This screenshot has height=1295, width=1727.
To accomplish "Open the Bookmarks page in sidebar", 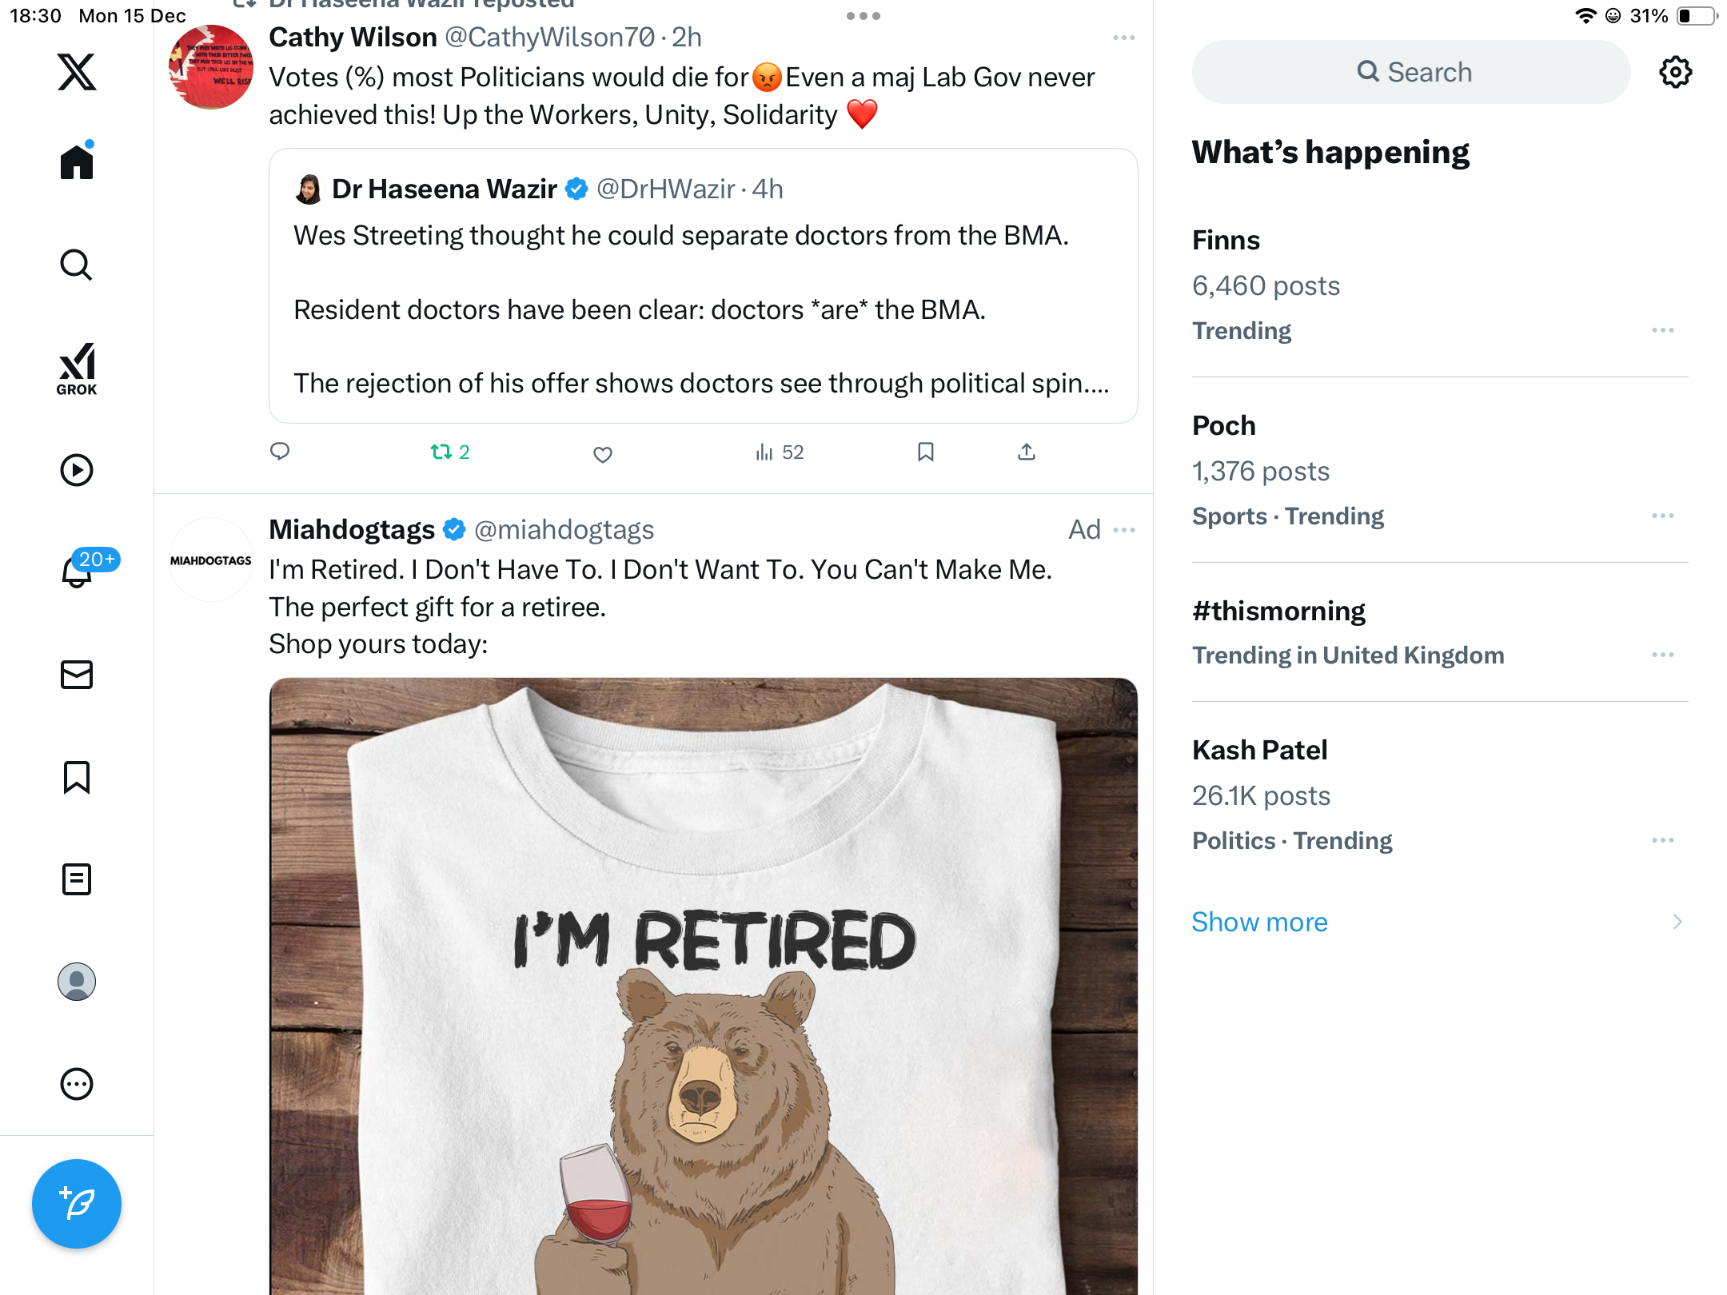I will pyautogui.click(x=77, y=777).
